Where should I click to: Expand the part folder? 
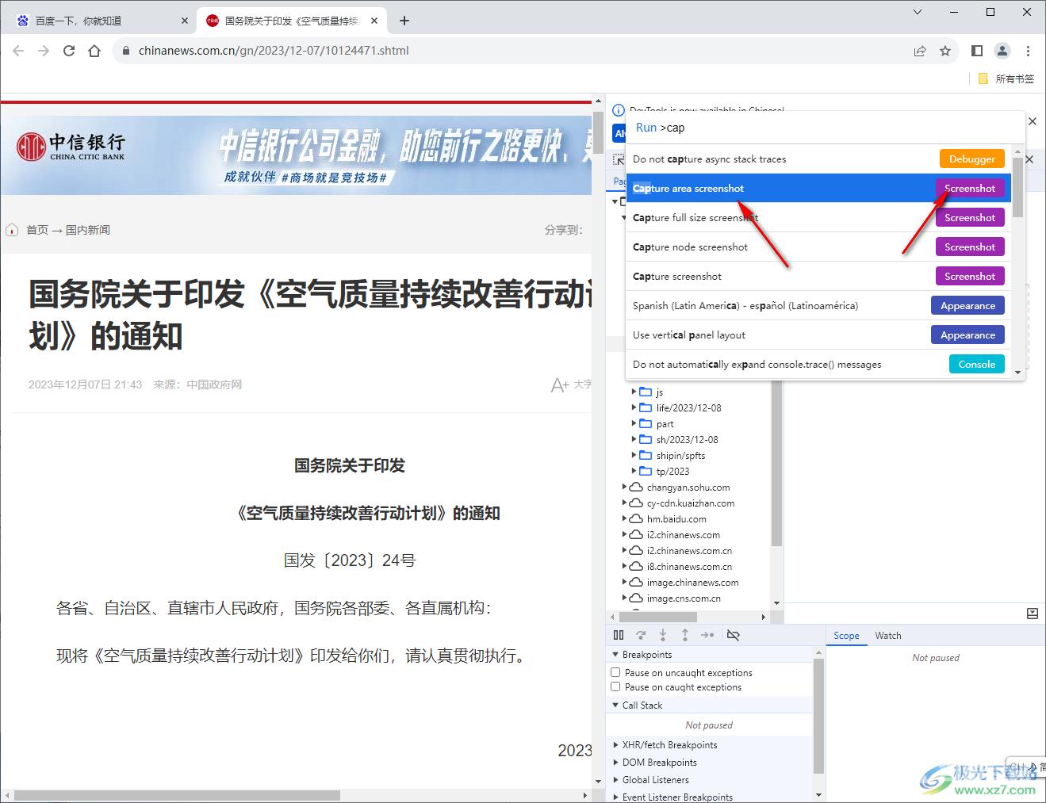point(634,423)
